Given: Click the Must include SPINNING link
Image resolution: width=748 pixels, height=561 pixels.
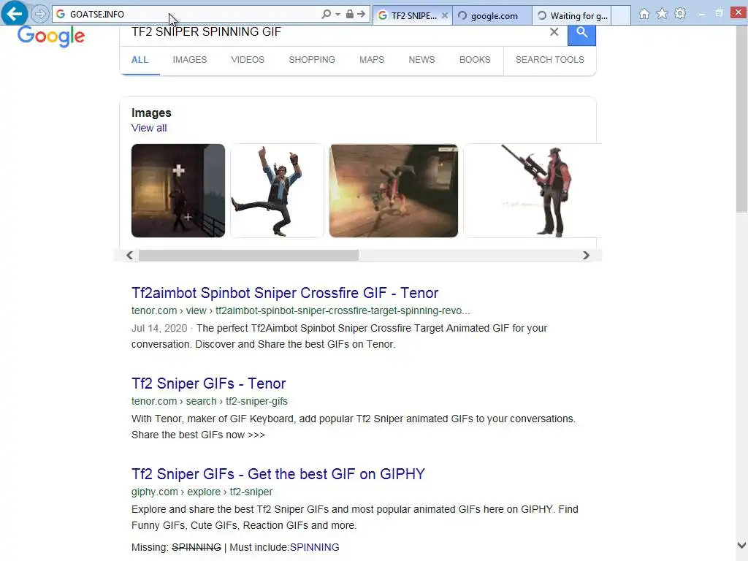Looking at the screenshot, I should pos(314,547).
